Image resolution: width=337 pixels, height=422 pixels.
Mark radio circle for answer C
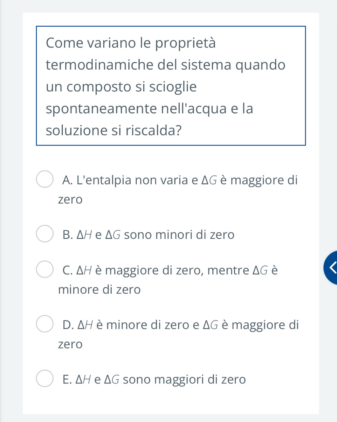coord(45,269)
